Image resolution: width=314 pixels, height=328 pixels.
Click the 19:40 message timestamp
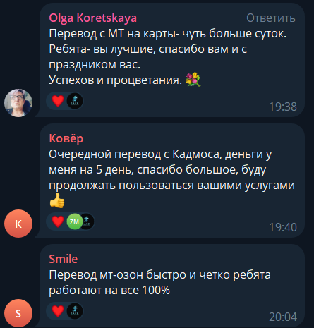point(283,227)
